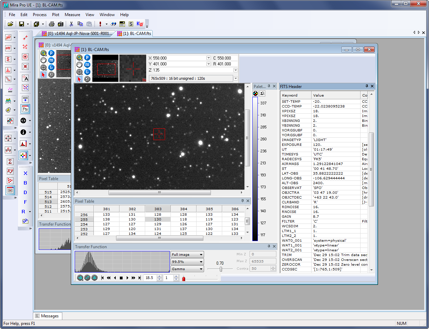Switch to the Messages tab

(x=47, y=316)
